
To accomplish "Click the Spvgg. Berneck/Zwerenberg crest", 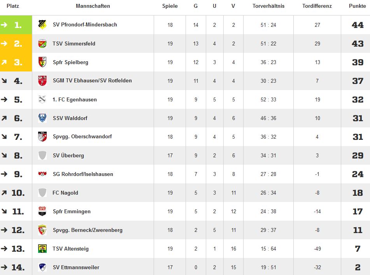I will point(42,230).
